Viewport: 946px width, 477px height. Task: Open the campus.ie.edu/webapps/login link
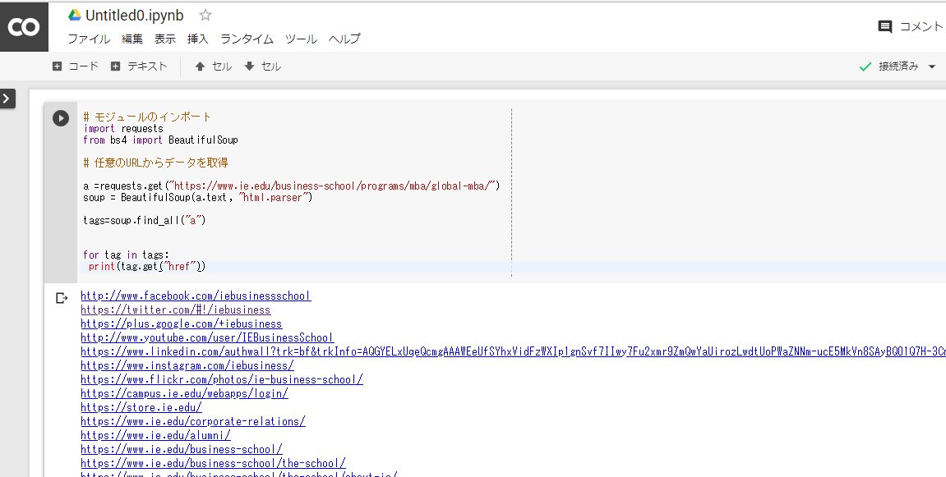[184, 393]
